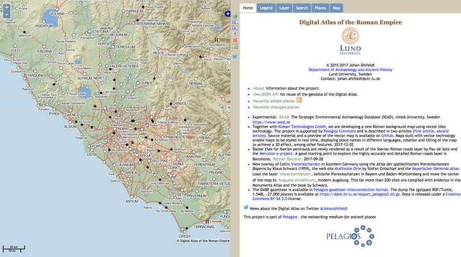Click the INTERAMNA NAHARS label on map

pyautogui.click(x=153, y=24)
